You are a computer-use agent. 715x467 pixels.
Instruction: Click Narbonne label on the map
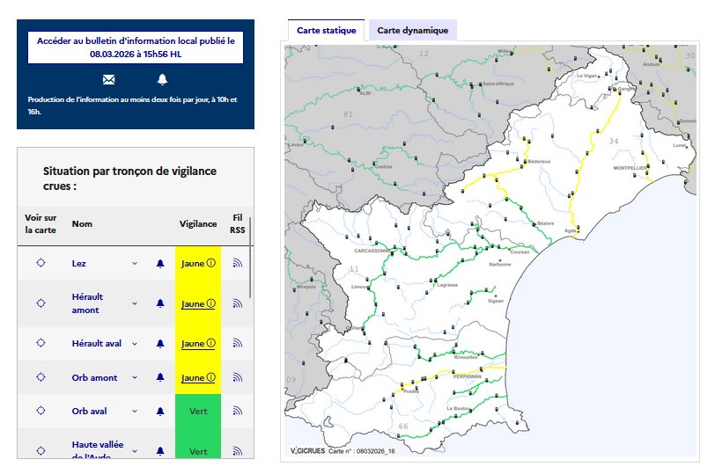click(x=500, y=264)
